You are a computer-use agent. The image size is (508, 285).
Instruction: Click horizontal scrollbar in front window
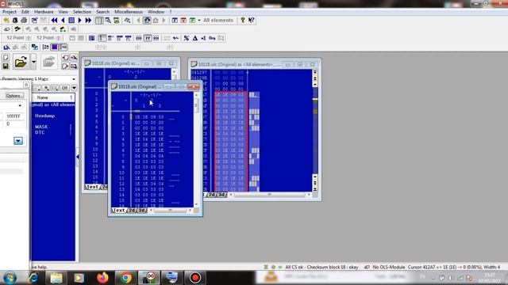170,211
